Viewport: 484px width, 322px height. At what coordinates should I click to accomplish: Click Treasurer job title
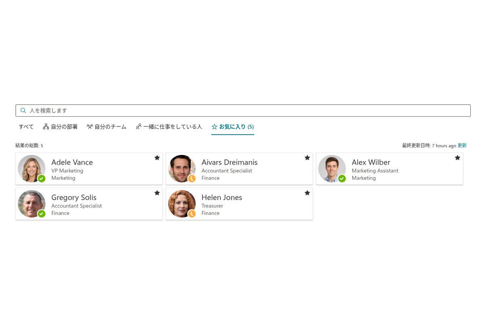(x=212, y=206)
